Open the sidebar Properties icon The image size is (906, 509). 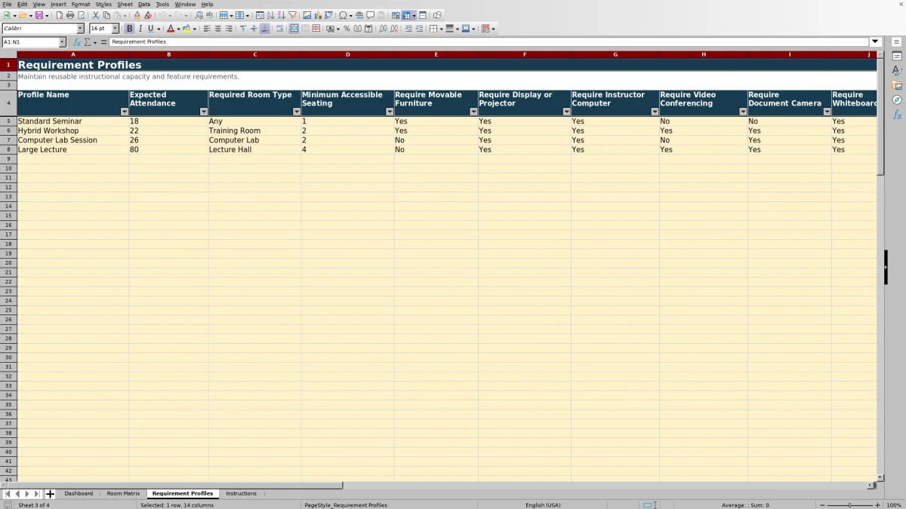897,57
